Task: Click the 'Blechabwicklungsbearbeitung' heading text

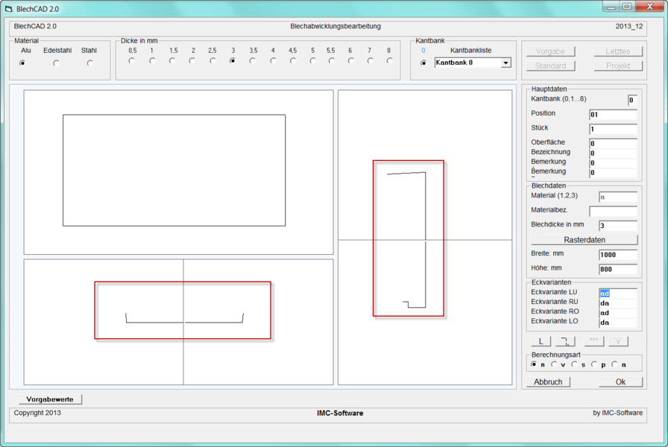Action: point(335,26)
